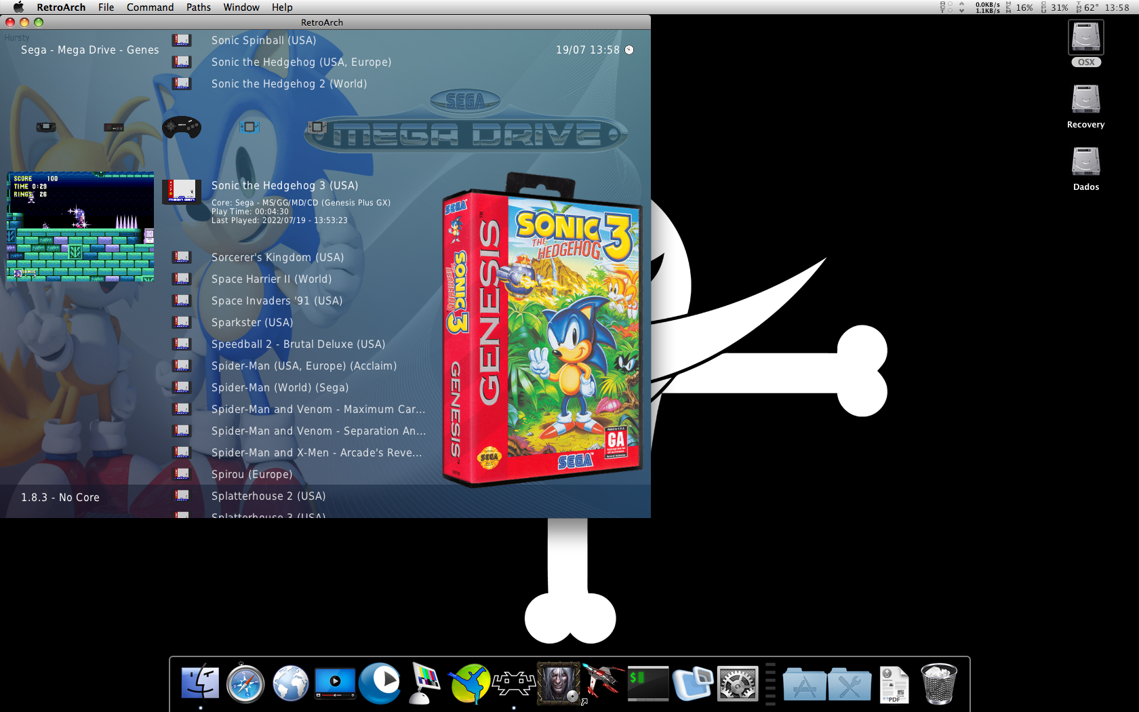The width and height of the screenshot is (1139, 712).
Task: Open the Window menu
Action: tap(241, 7)
